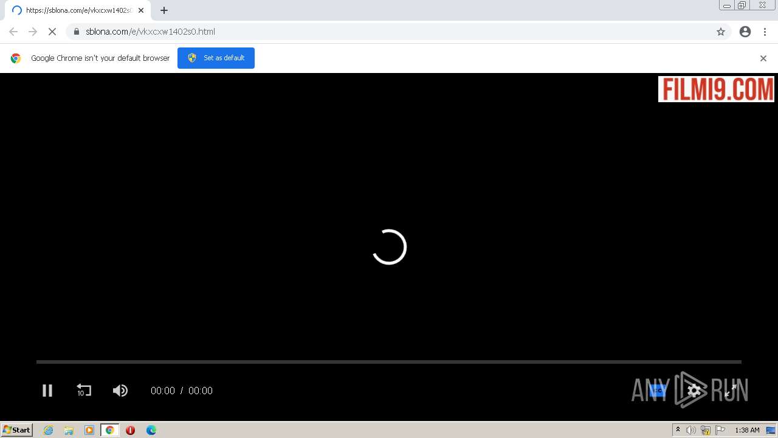The height and width of the screenshot is (438, 778).
Task: Open Chrome three-dot menu
Action: click(x=765, y=32)
